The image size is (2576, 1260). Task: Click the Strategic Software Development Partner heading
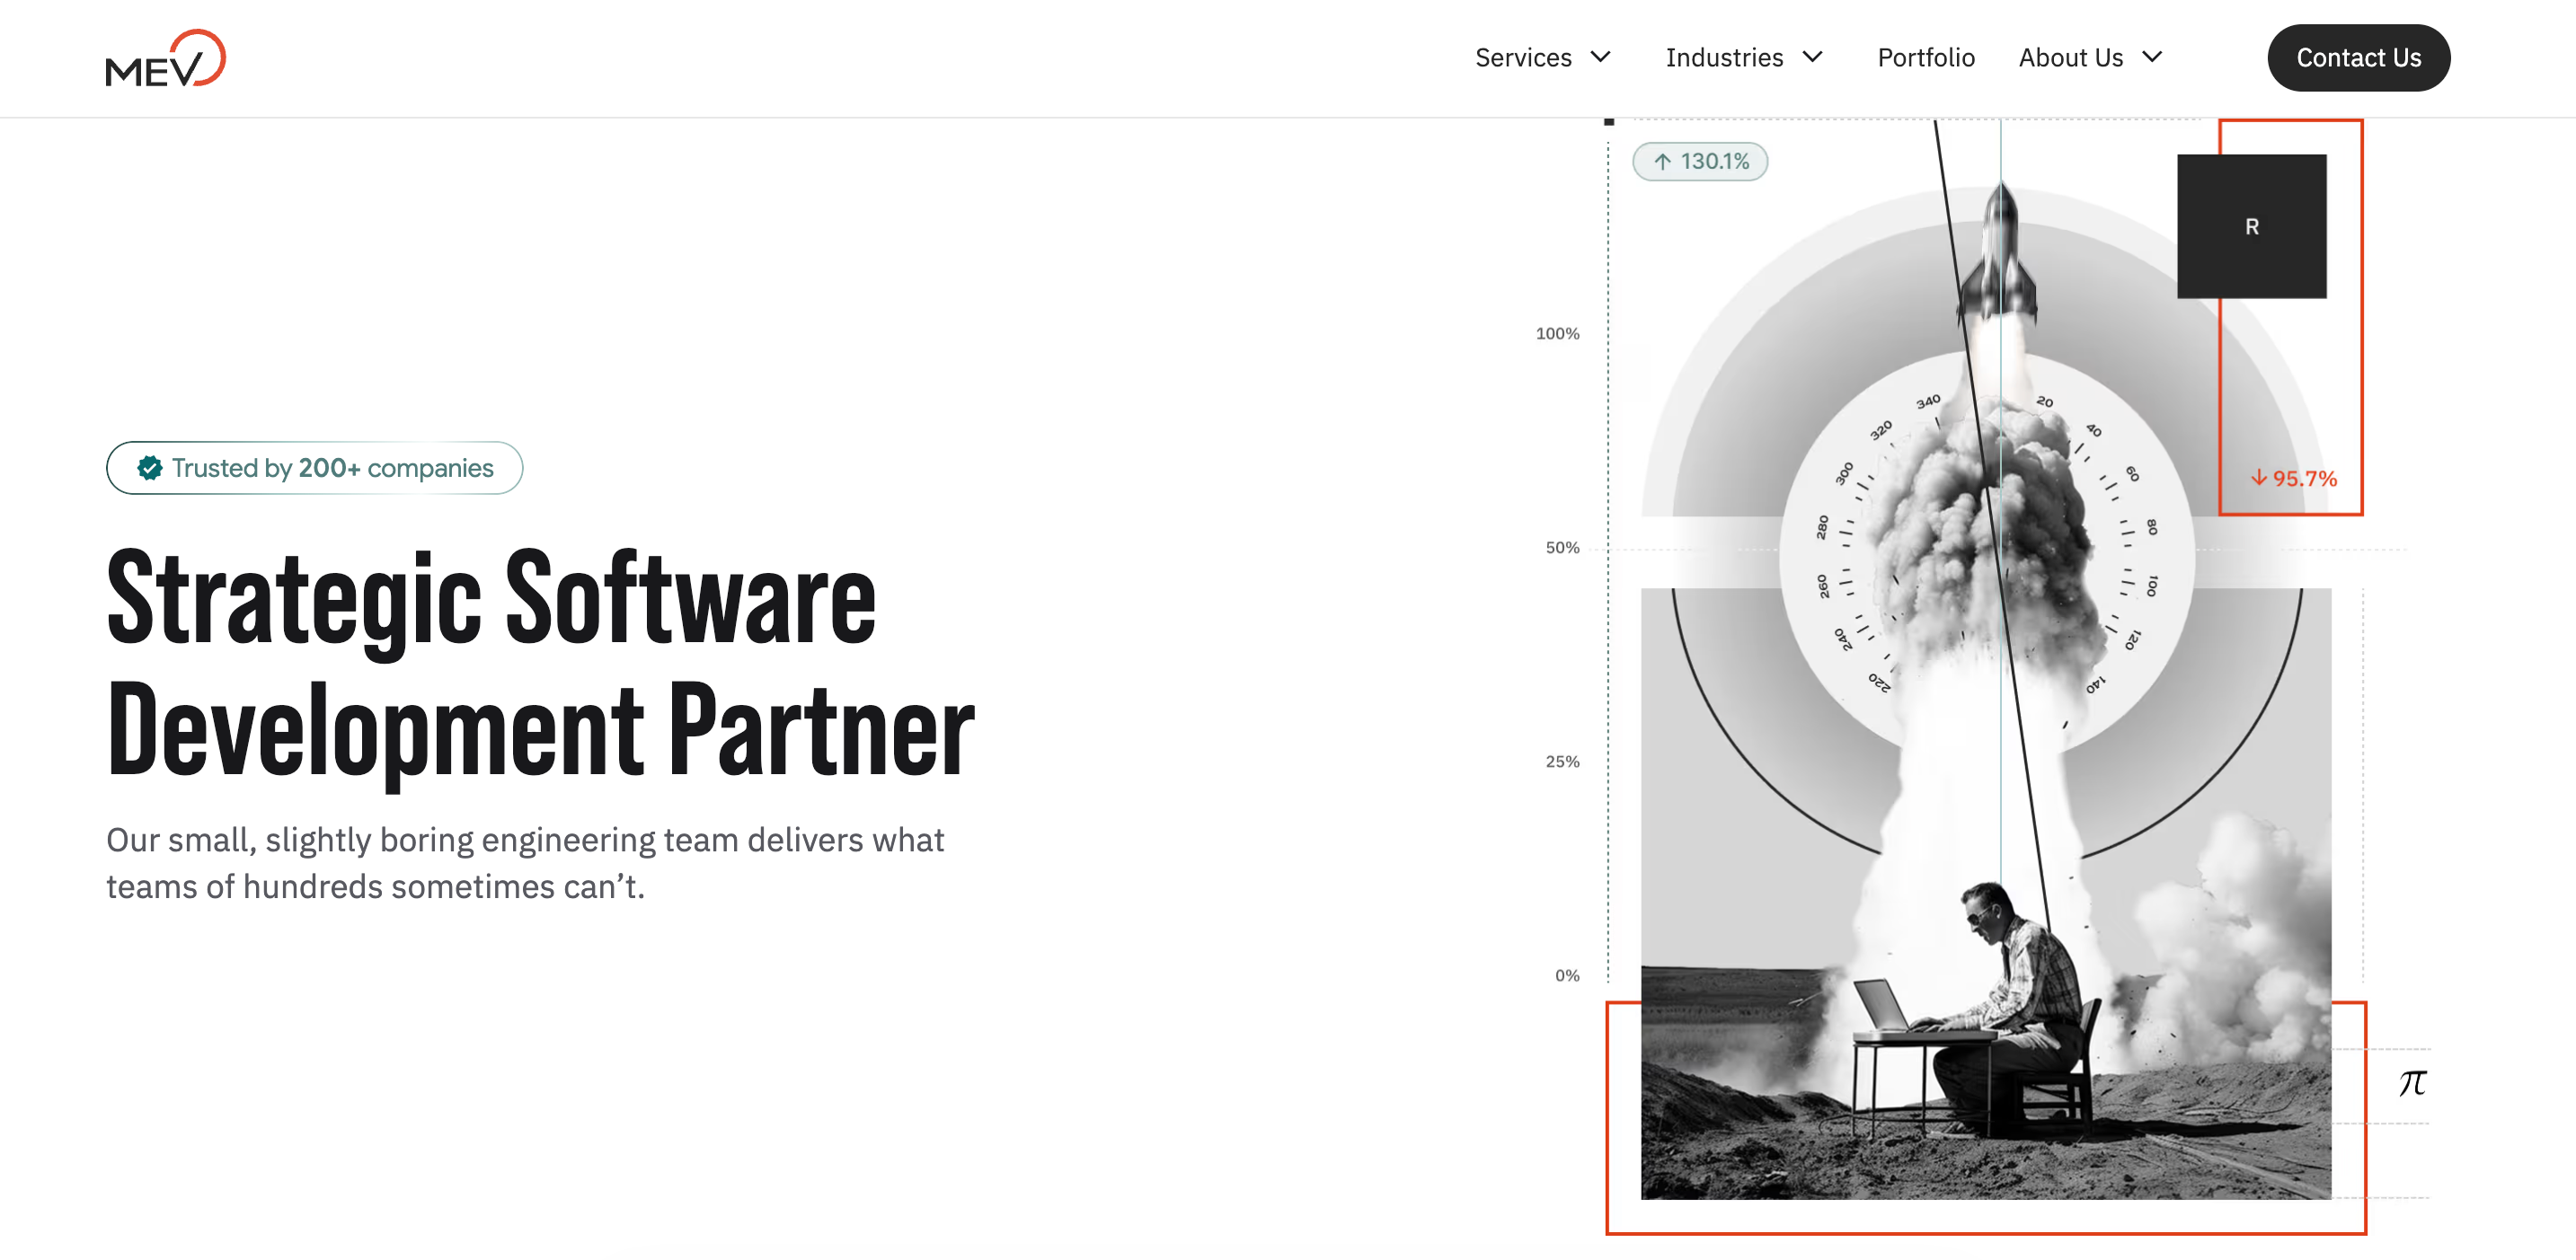[540, 664]
